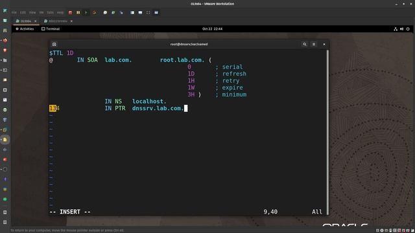Click the red power off VM icon
Image resolution: width=415 pixels, height=233 pixels.
tap(70, 12)
